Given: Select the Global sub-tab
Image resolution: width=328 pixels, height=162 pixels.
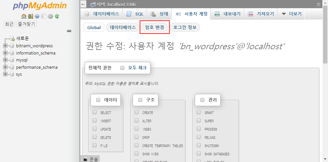Looking at the screenshot, I should click(x=94, y=27).
